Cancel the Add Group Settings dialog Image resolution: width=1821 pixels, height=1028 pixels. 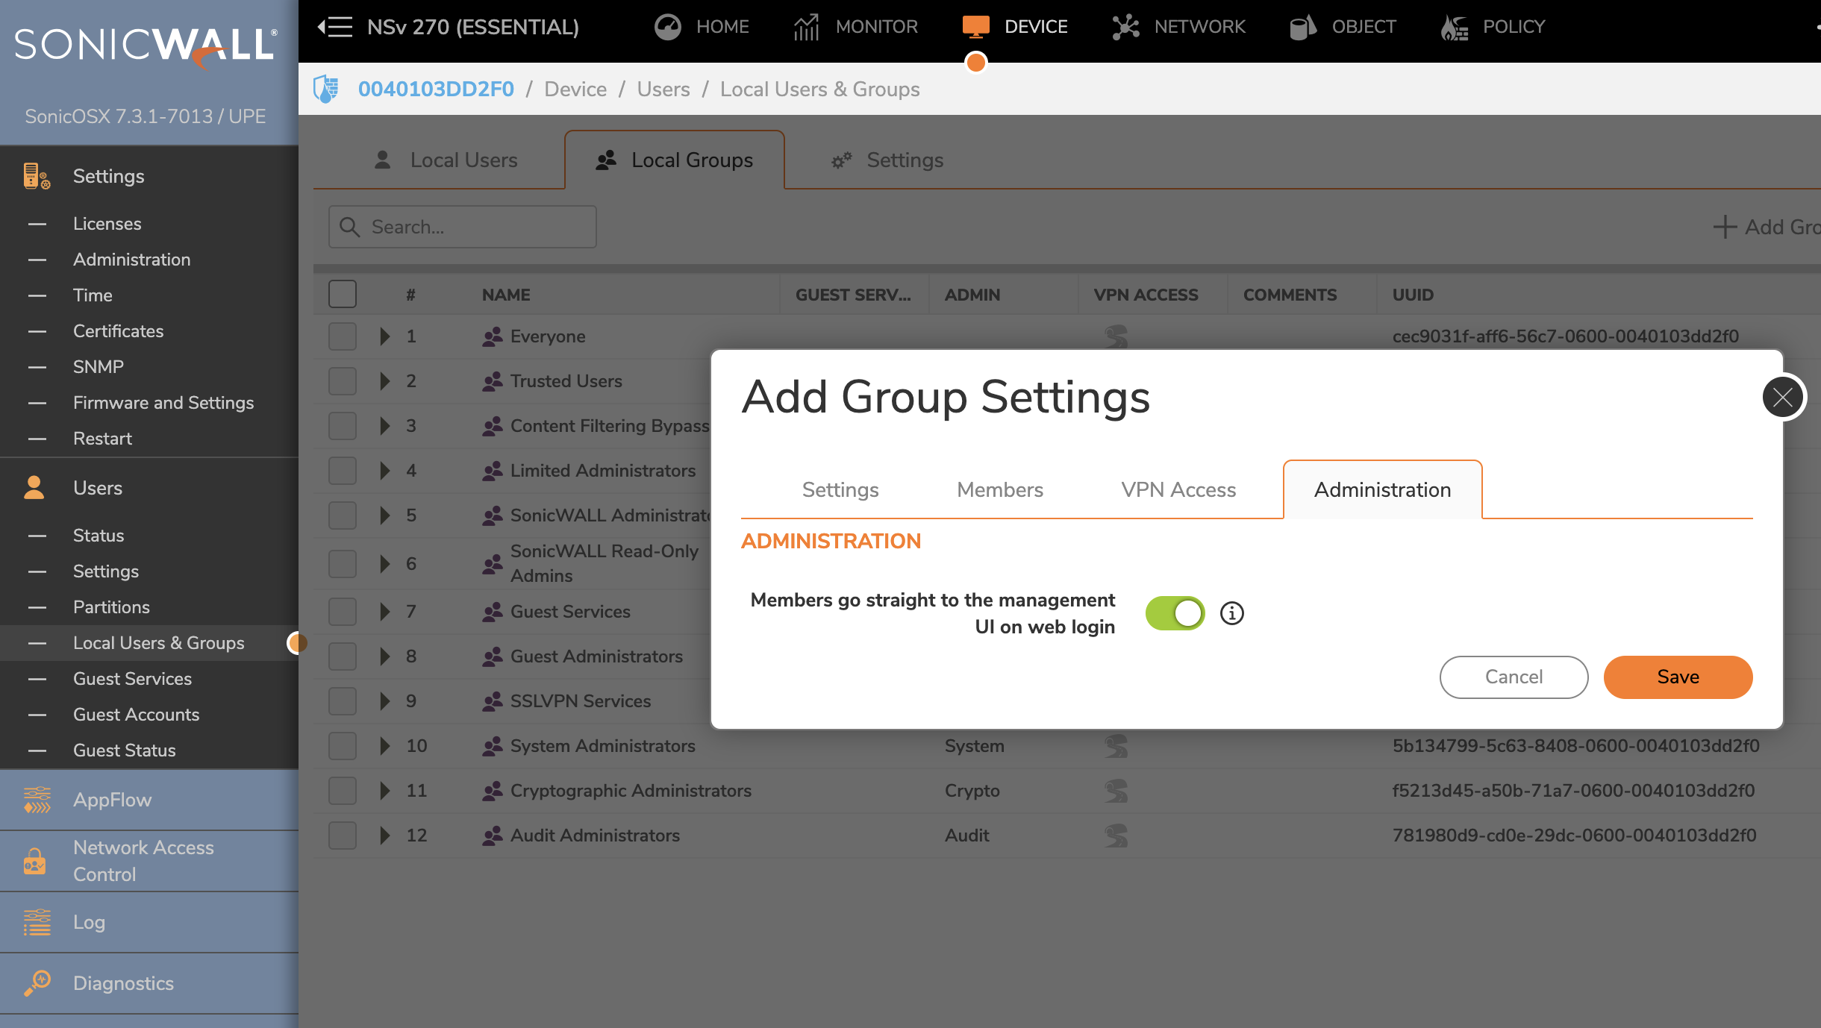(x=1513, y=677)
